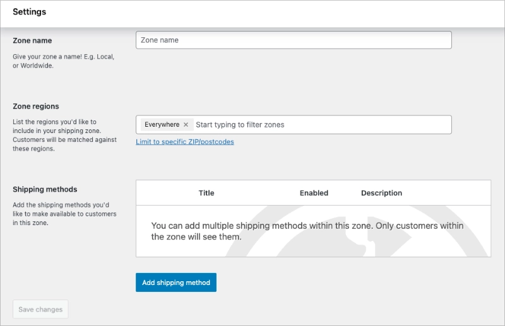The height and width of the screenshot is (326, 505).
Task: Select the Title column header
Action: (x=206, y=193)
